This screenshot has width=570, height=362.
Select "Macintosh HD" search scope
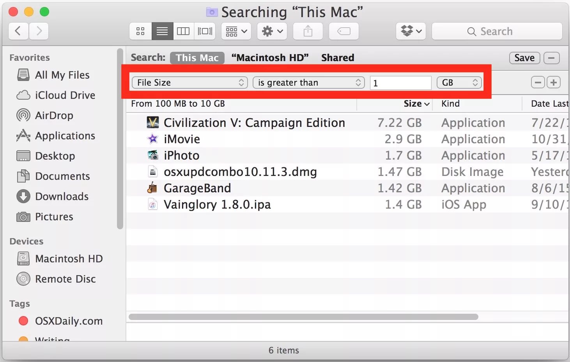[270, 58]
